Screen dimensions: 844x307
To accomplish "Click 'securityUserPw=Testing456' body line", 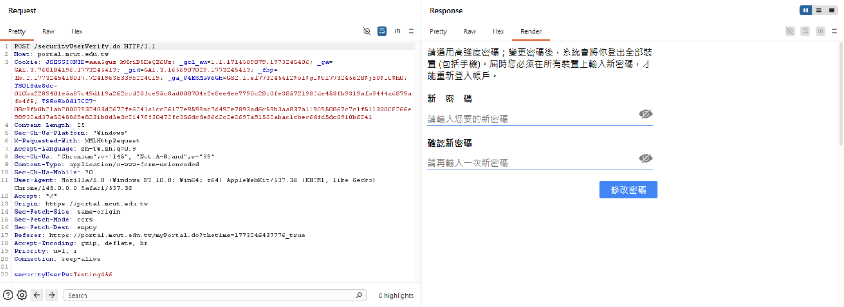I will [x=63, y=275].
